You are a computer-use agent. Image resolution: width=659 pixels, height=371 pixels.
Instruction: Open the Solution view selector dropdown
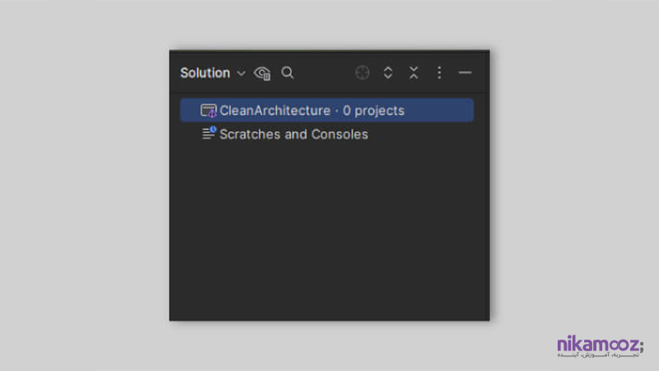click(213, 73)
